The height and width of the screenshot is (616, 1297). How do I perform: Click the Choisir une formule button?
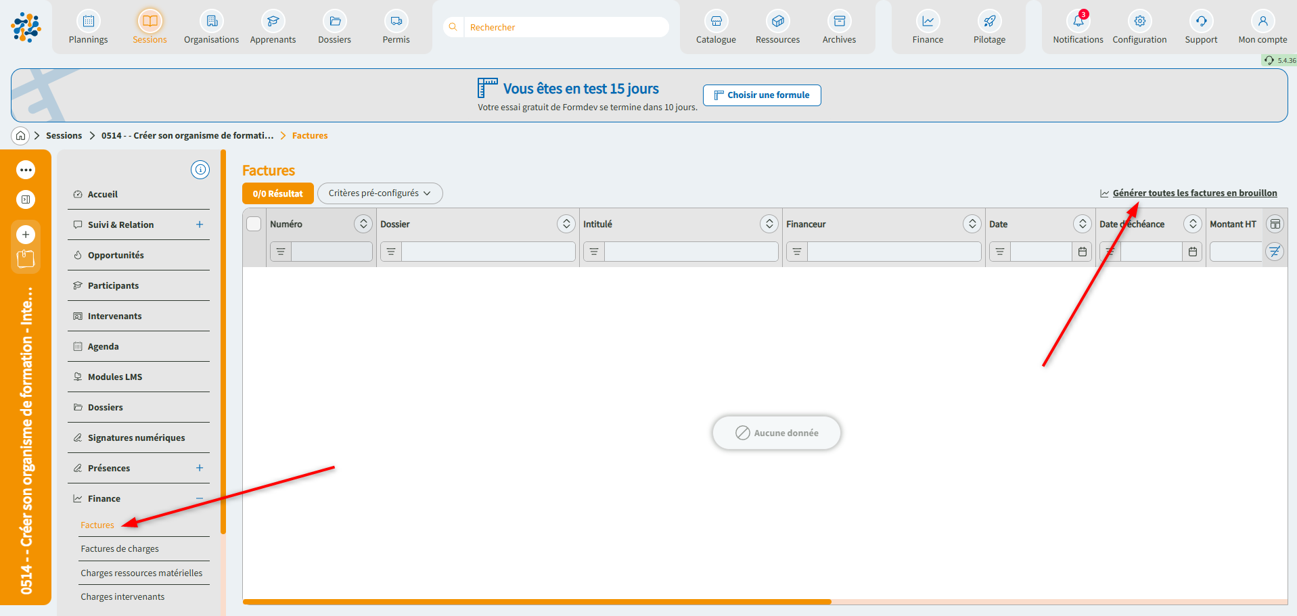click(x=762, y=95)
